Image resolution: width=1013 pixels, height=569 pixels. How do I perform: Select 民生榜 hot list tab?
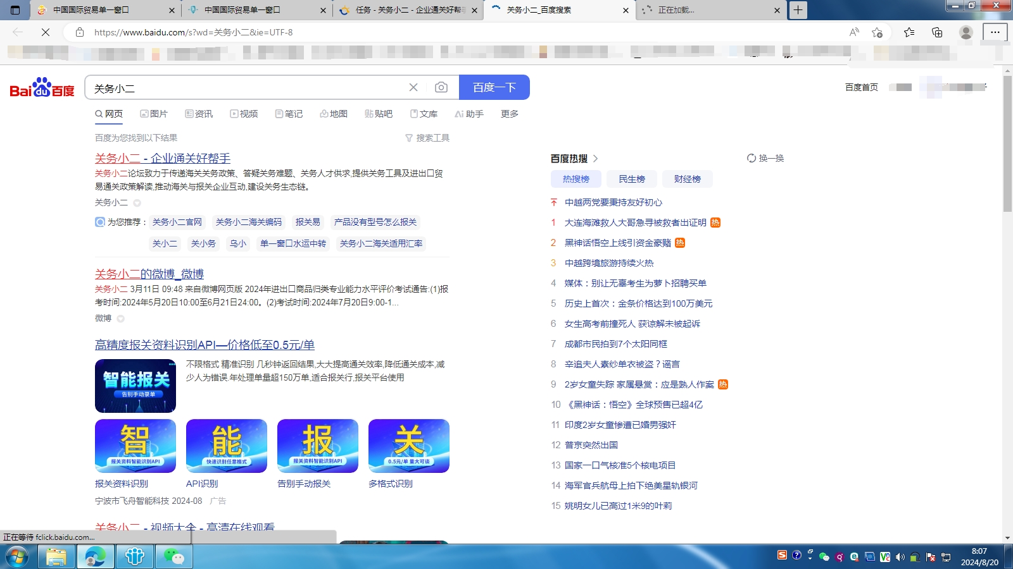click(632, 179)
